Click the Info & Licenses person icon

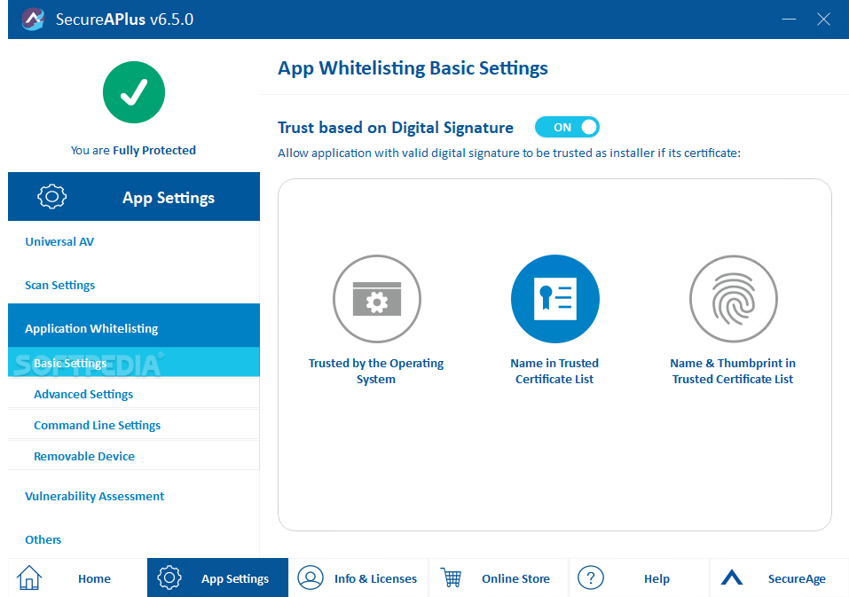311,578
